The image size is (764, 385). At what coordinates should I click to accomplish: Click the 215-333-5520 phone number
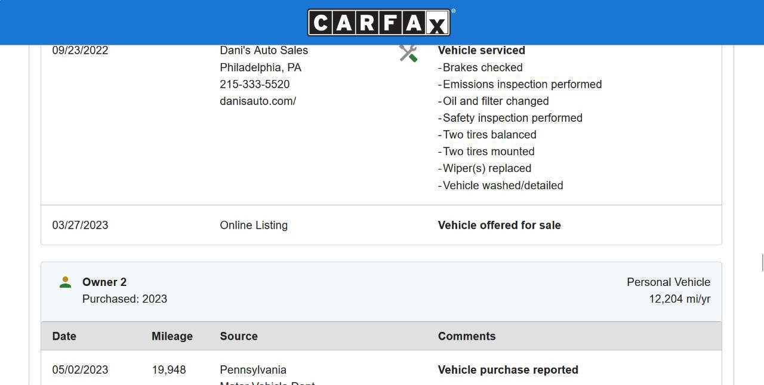click(x=255, y=84)
